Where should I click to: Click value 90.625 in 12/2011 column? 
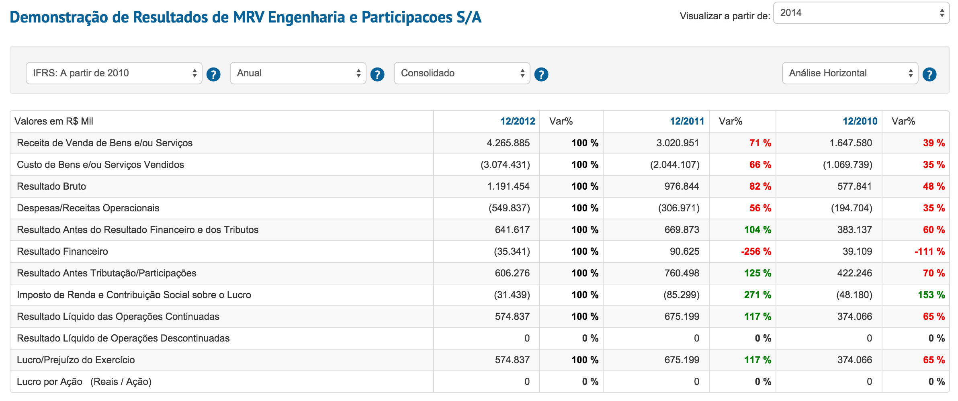point(684,252)
